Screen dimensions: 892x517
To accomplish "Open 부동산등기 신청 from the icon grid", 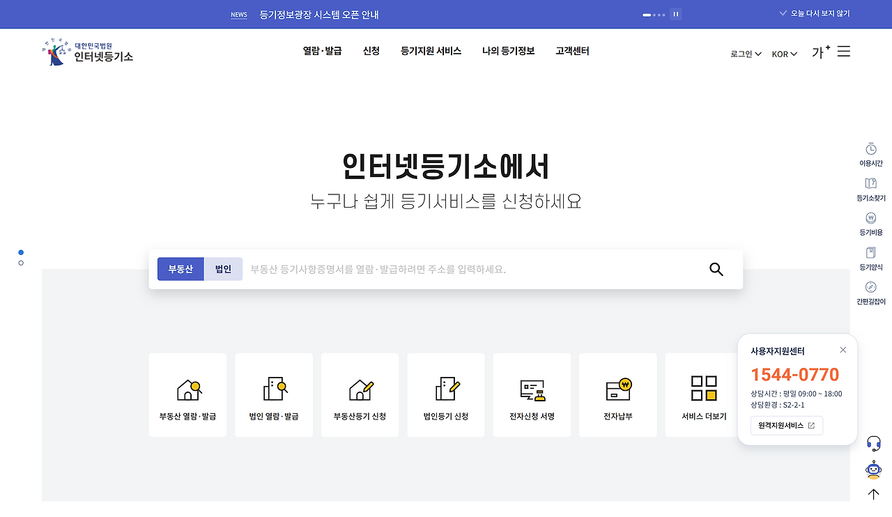I will point(360,394).
